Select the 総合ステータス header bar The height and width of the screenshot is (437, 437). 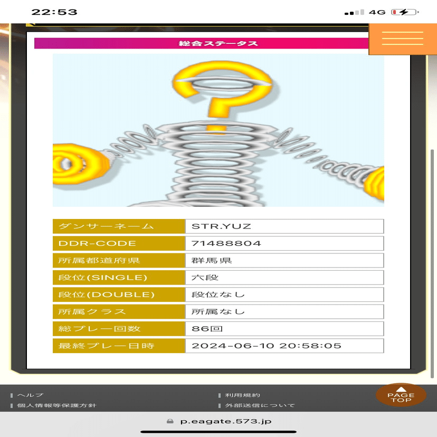click(x=202, y=43)
